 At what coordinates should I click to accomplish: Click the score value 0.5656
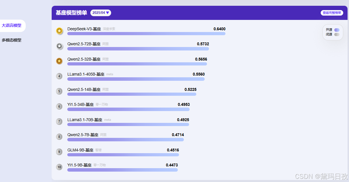201,59
